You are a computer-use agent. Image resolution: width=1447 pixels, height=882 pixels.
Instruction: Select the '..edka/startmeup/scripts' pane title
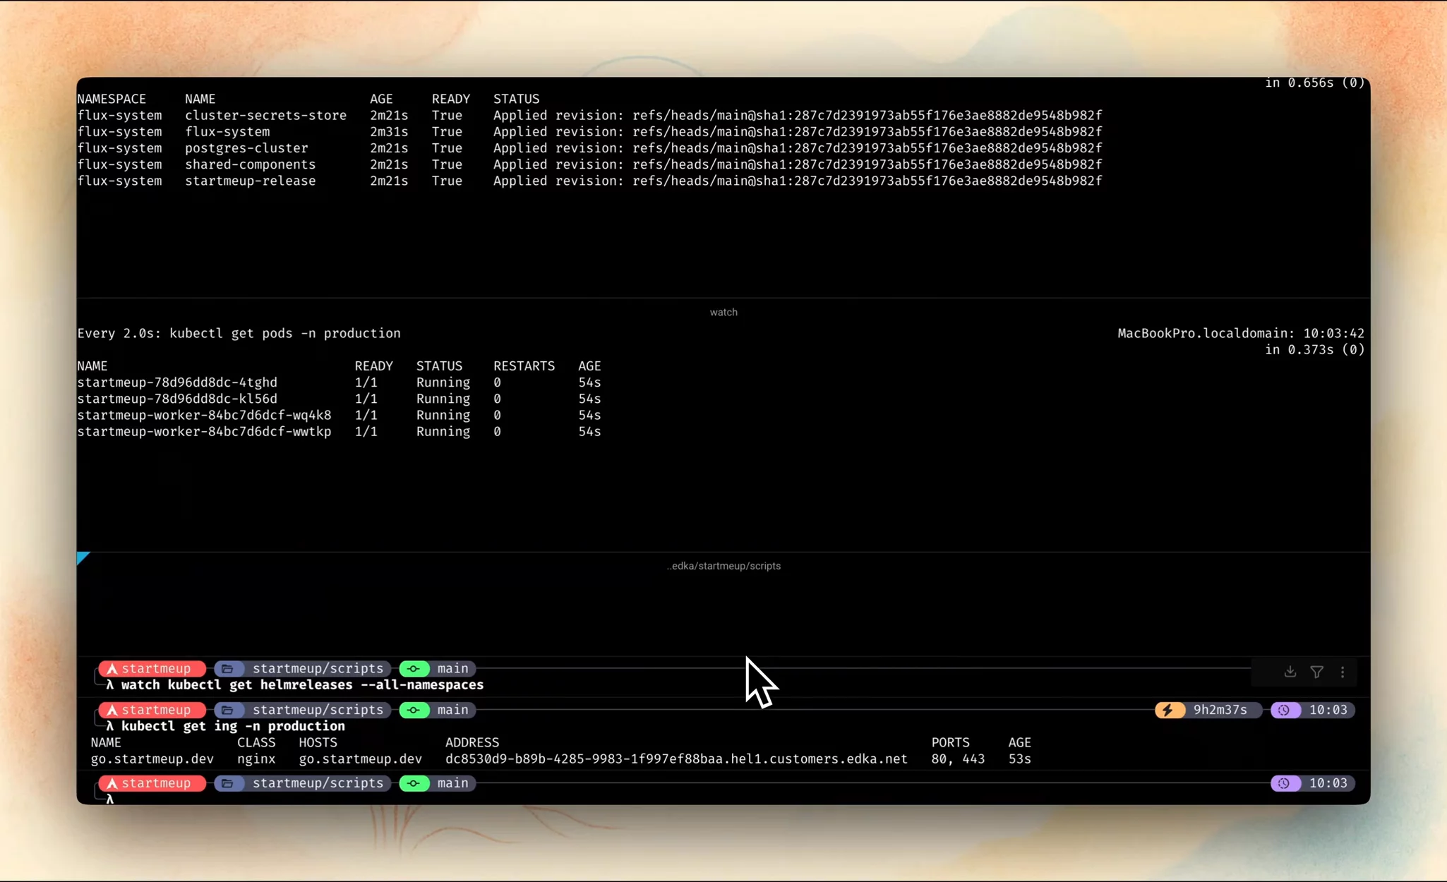pyautogui.click(x=723, y=566)
